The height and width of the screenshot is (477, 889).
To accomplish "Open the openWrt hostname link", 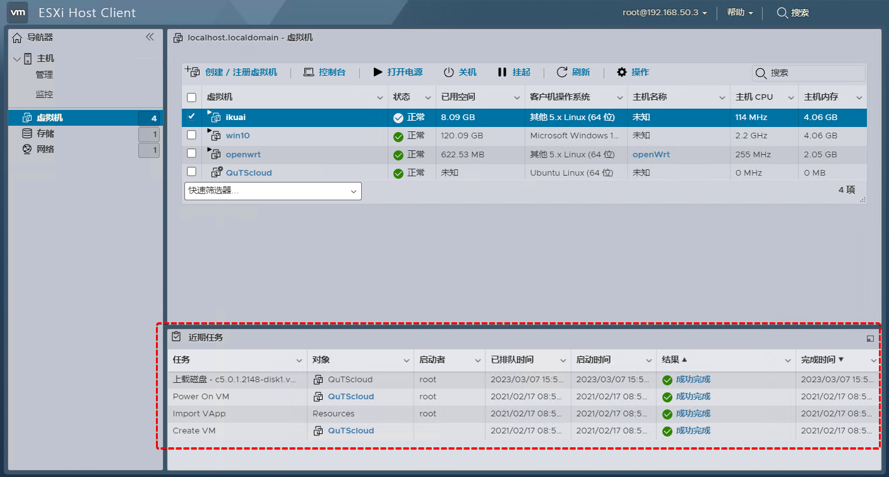I will (x=651, y=155).
